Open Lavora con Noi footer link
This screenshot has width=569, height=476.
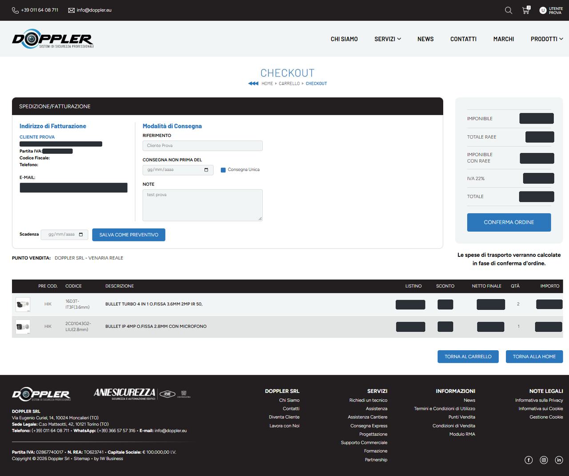pos(284,426)
